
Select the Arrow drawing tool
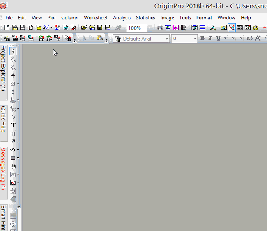pos(13,141)
